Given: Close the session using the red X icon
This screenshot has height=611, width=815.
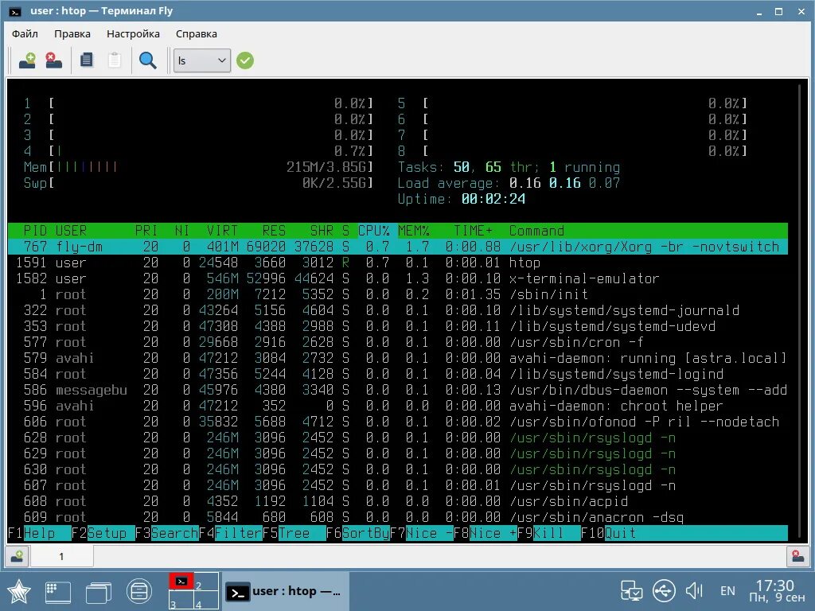Looking at the screenshot, I should tap(53, 60).
